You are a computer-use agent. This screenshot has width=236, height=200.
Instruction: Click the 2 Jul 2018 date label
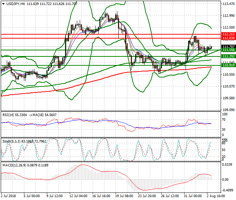[9, 196]
